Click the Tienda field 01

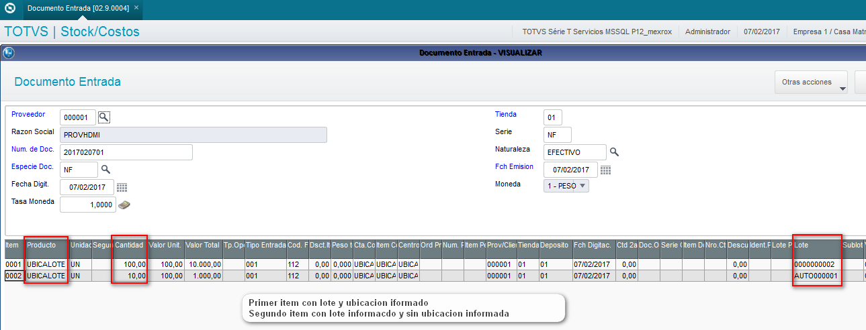(x=552, y=117)
